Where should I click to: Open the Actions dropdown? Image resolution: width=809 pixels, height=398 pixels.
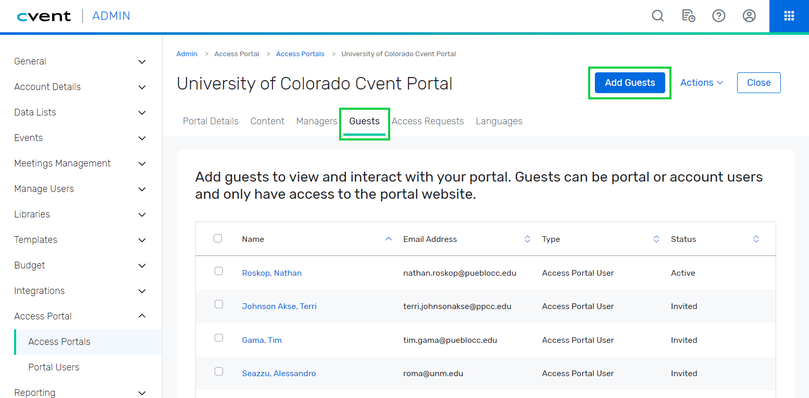702,83
